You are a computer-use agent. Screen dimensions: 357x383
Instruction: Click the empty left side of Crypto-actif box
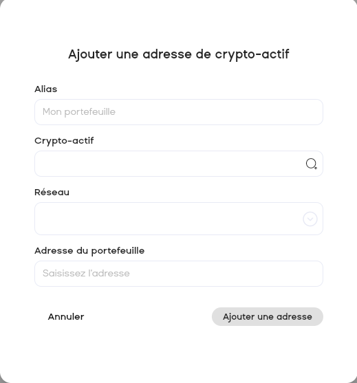[x=98, y=164]
